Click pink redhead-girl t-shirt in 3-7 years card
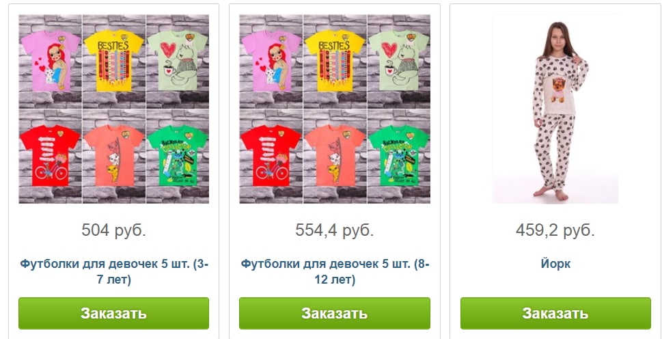Image resolution: width=662 pixels, height=339 pixels. pyautogui.click(x=51, y=61)
